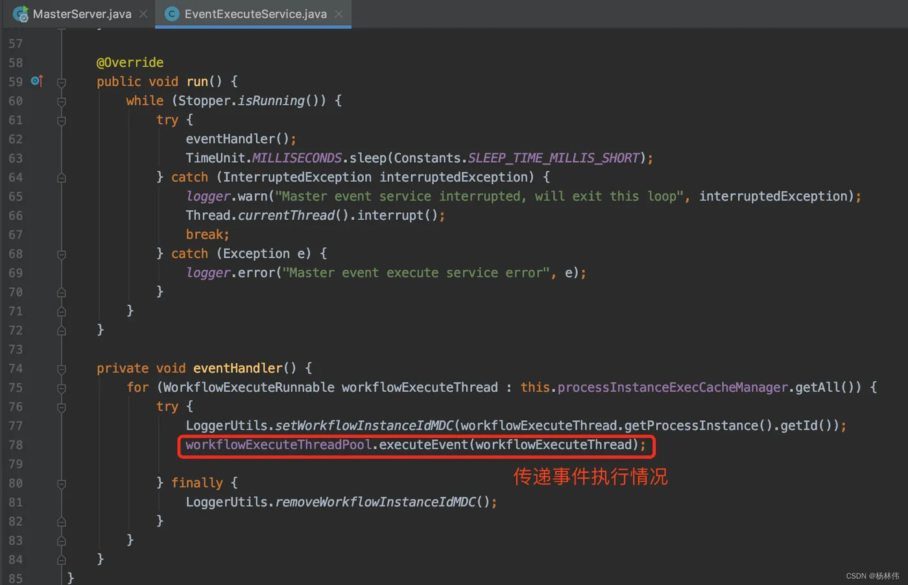Click line number 62 in the gutter

16,139
